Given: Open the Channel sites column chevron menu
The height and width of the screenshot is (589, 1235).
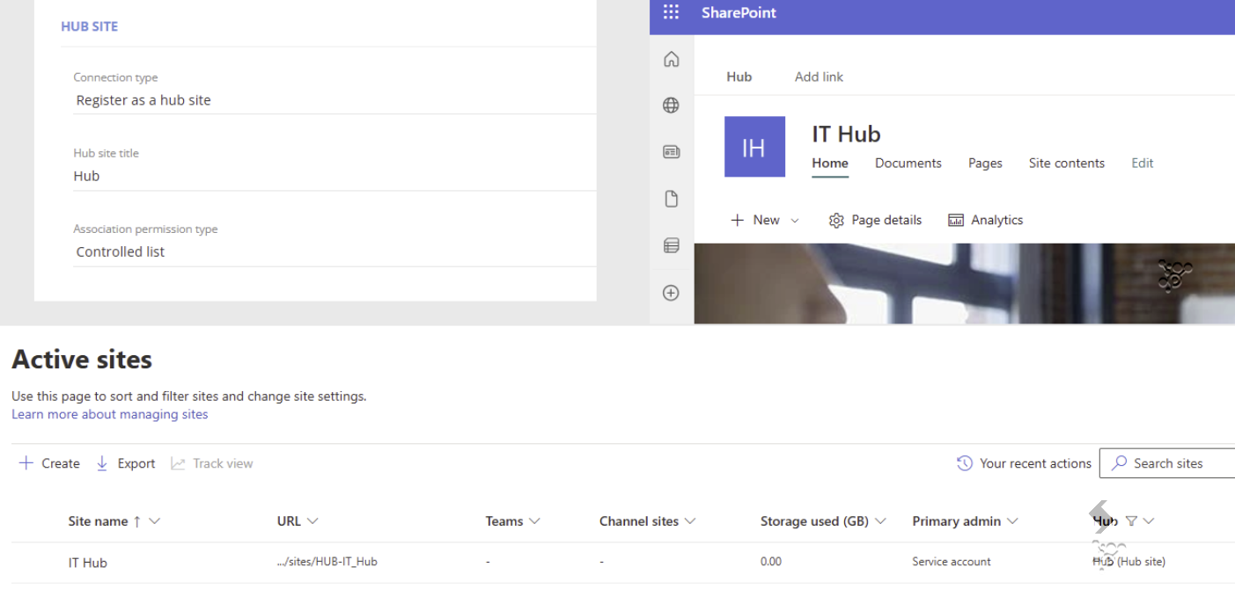Looking at the screenshot, I should coord(690,521).
